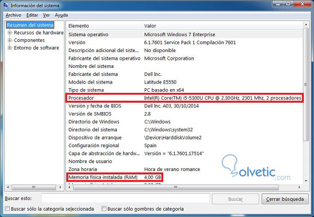Select the Nombre del sistema row
This screenshot has width=314, height=217.
185,66
